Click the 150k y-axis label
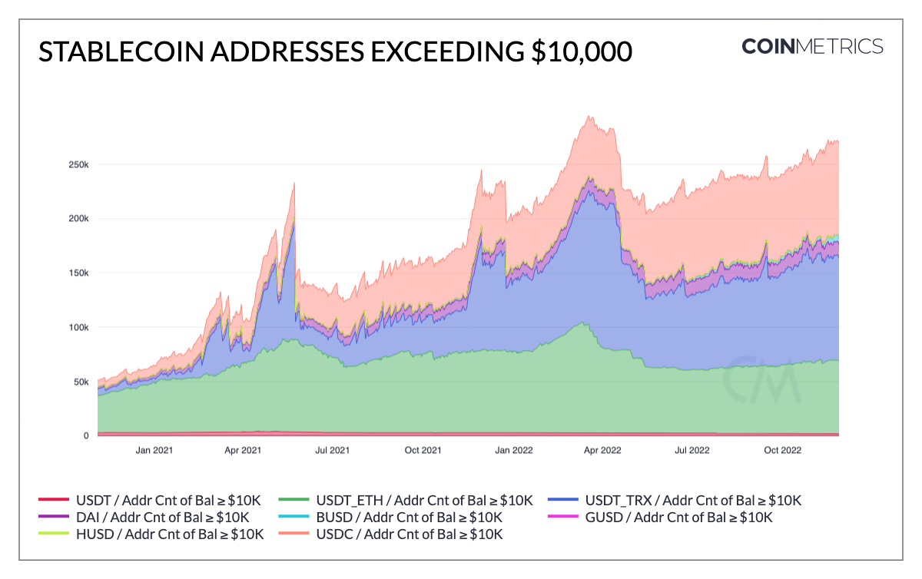The width and height of the screenshot is (922, 579). [78, 273]
